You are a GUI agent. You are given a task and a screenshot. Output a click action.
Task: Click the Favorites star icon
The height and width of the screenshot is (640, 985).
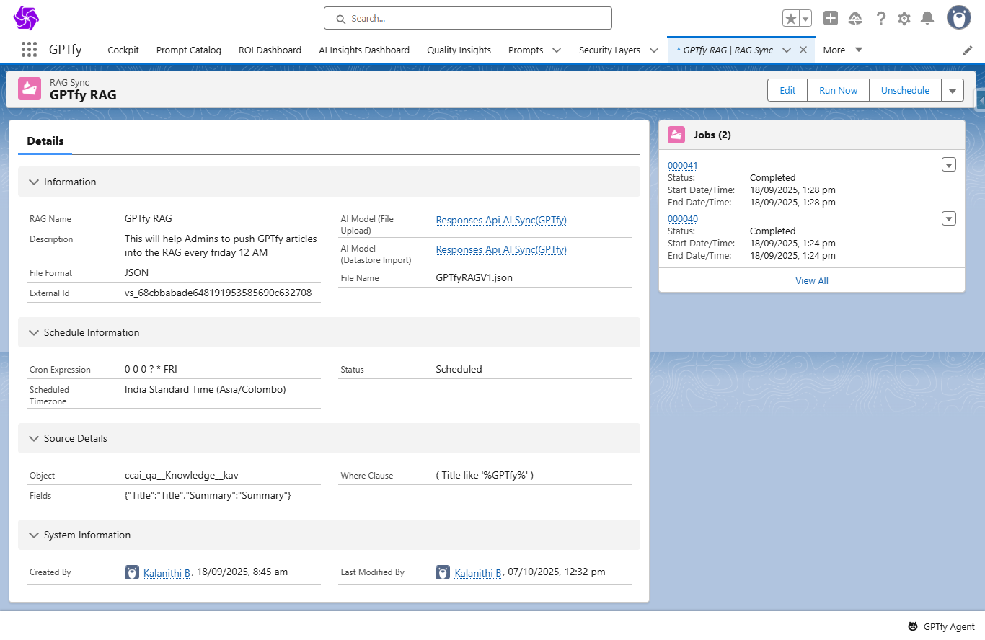click(x=791, y=19)
